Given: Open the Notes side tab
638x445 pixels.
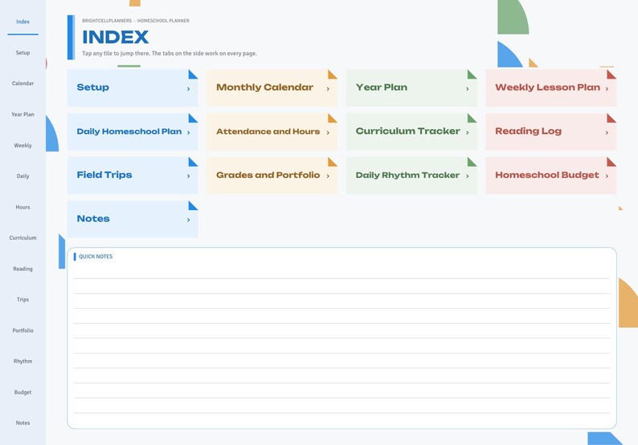Looking at the screenshot, I should (22, 423).
